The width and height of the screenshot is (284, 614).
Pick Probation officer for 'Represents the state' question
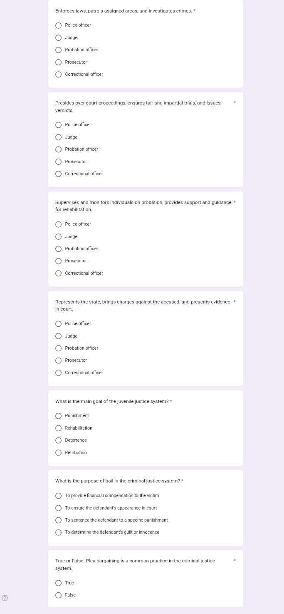(x=59, y=348)
